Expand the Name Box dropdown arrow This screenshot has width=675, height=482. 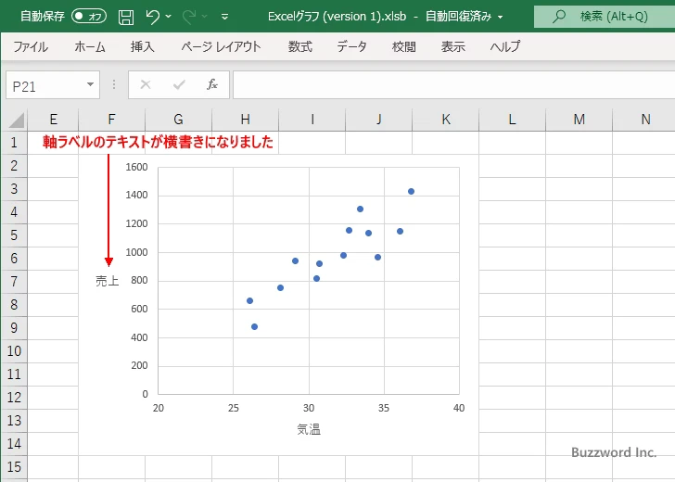91,84
